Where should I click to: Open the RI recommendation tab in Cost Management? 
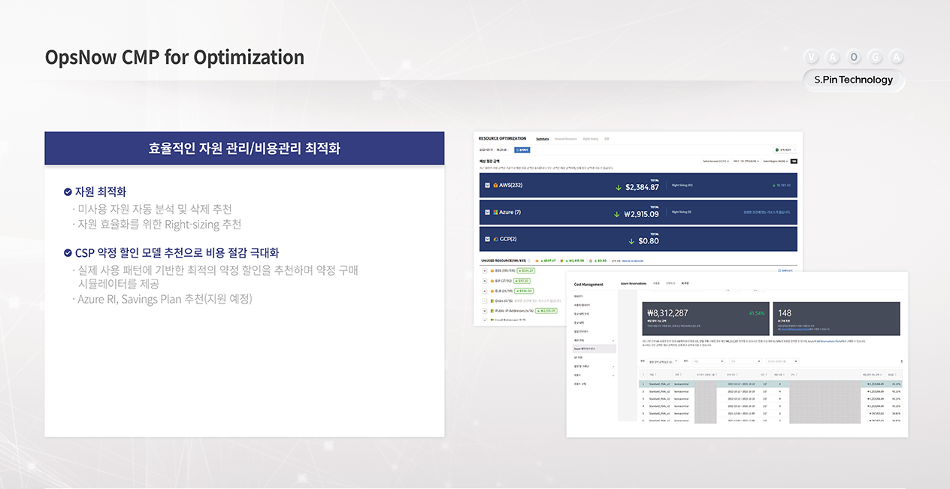pos(685,283)
